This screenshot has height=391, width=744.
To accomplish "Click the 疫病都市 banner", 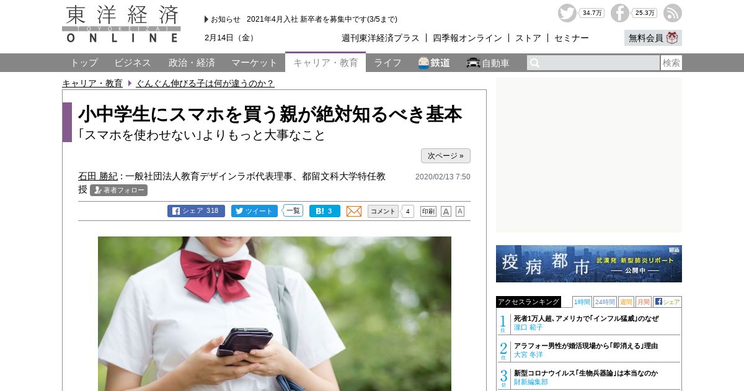I will (x=589, y=264).
